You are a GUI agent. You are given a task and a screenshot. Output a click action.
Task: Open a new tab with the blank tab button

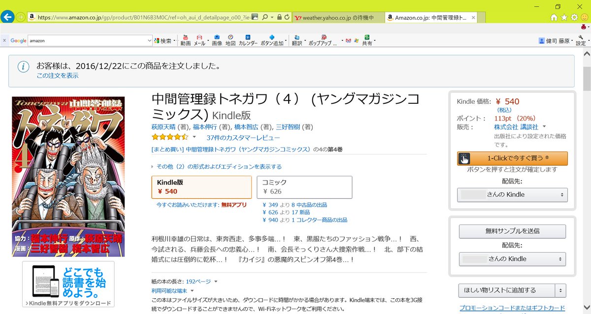pyautogui.click(x=482, y=17)
